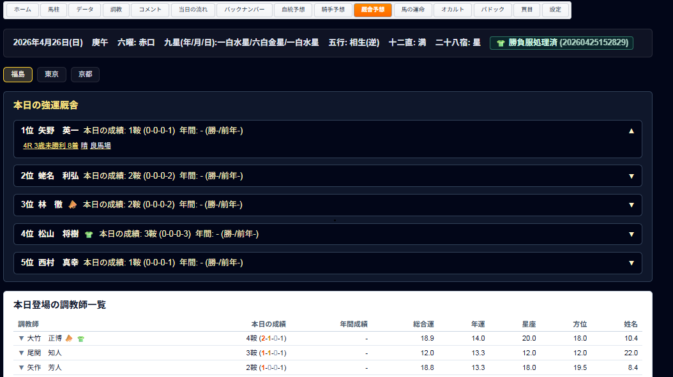Image resolution: width=673 pixels, height=377 pixels.
Task: Switch to オカルト tab
Action: coord(453,10)
